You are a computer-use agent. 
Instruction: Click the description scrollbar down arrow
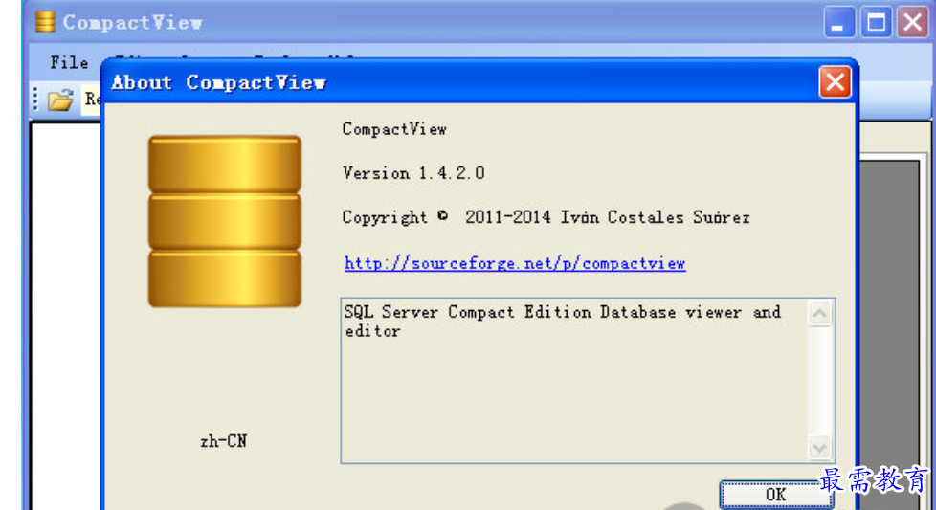point(819,448)
